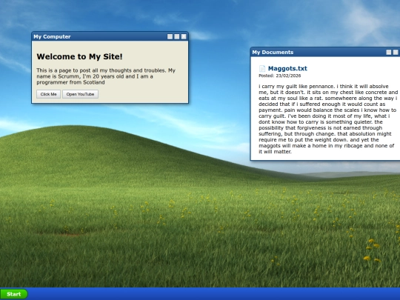Maximize the My Documents window
This screenshot has height=300, width=400.
(x=396, y=52)
